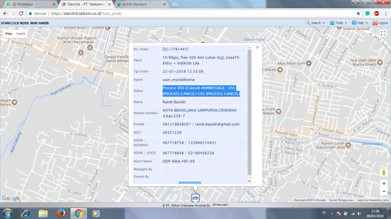Open Chrome three-dot menu

[x=385, y=13]
